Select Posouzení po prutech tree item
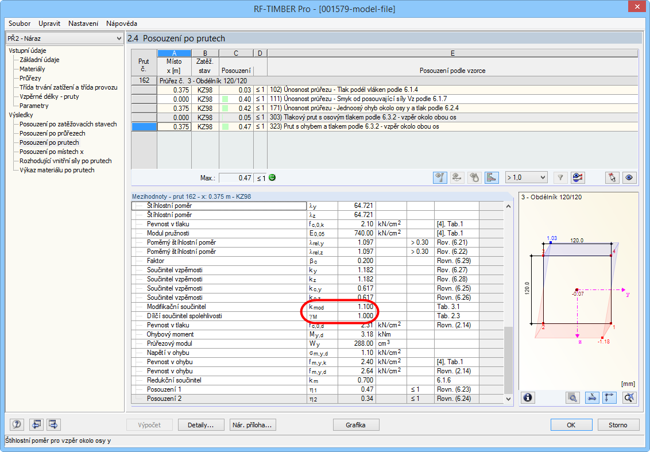 tap(49, 142)
